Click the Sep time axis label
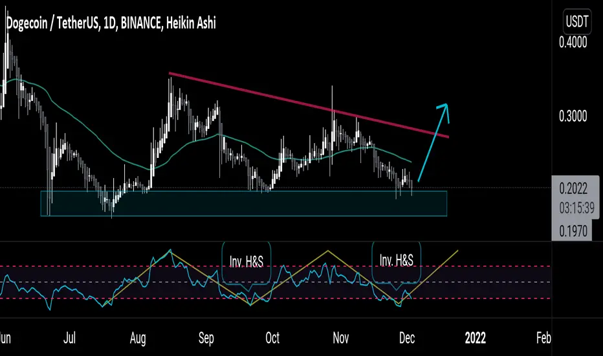603x356 pixels. point(206,338)
